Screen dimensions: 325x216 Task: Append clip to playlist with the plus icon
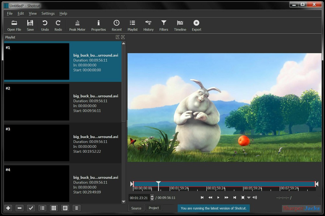pyautogui.click(x=8, y=208)
